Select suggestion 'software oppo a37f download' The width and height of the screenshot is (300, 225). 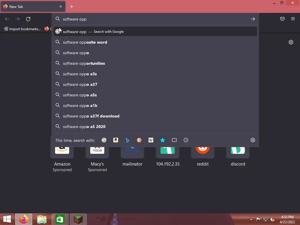(155, 116)
